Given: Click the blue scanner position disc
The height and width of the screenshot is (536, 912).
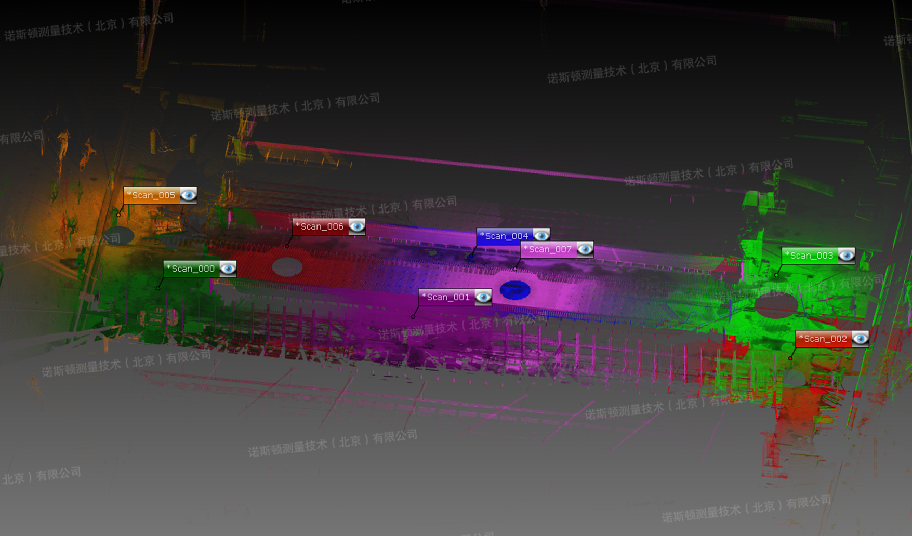Looking at the screenshot, I should pyautogui.click(x=515, y=290).
